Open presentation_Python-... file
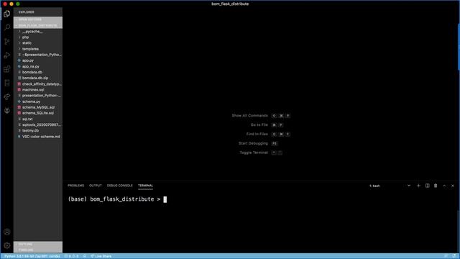The height and width of the screenshot is (259, 460). [38, 96]
